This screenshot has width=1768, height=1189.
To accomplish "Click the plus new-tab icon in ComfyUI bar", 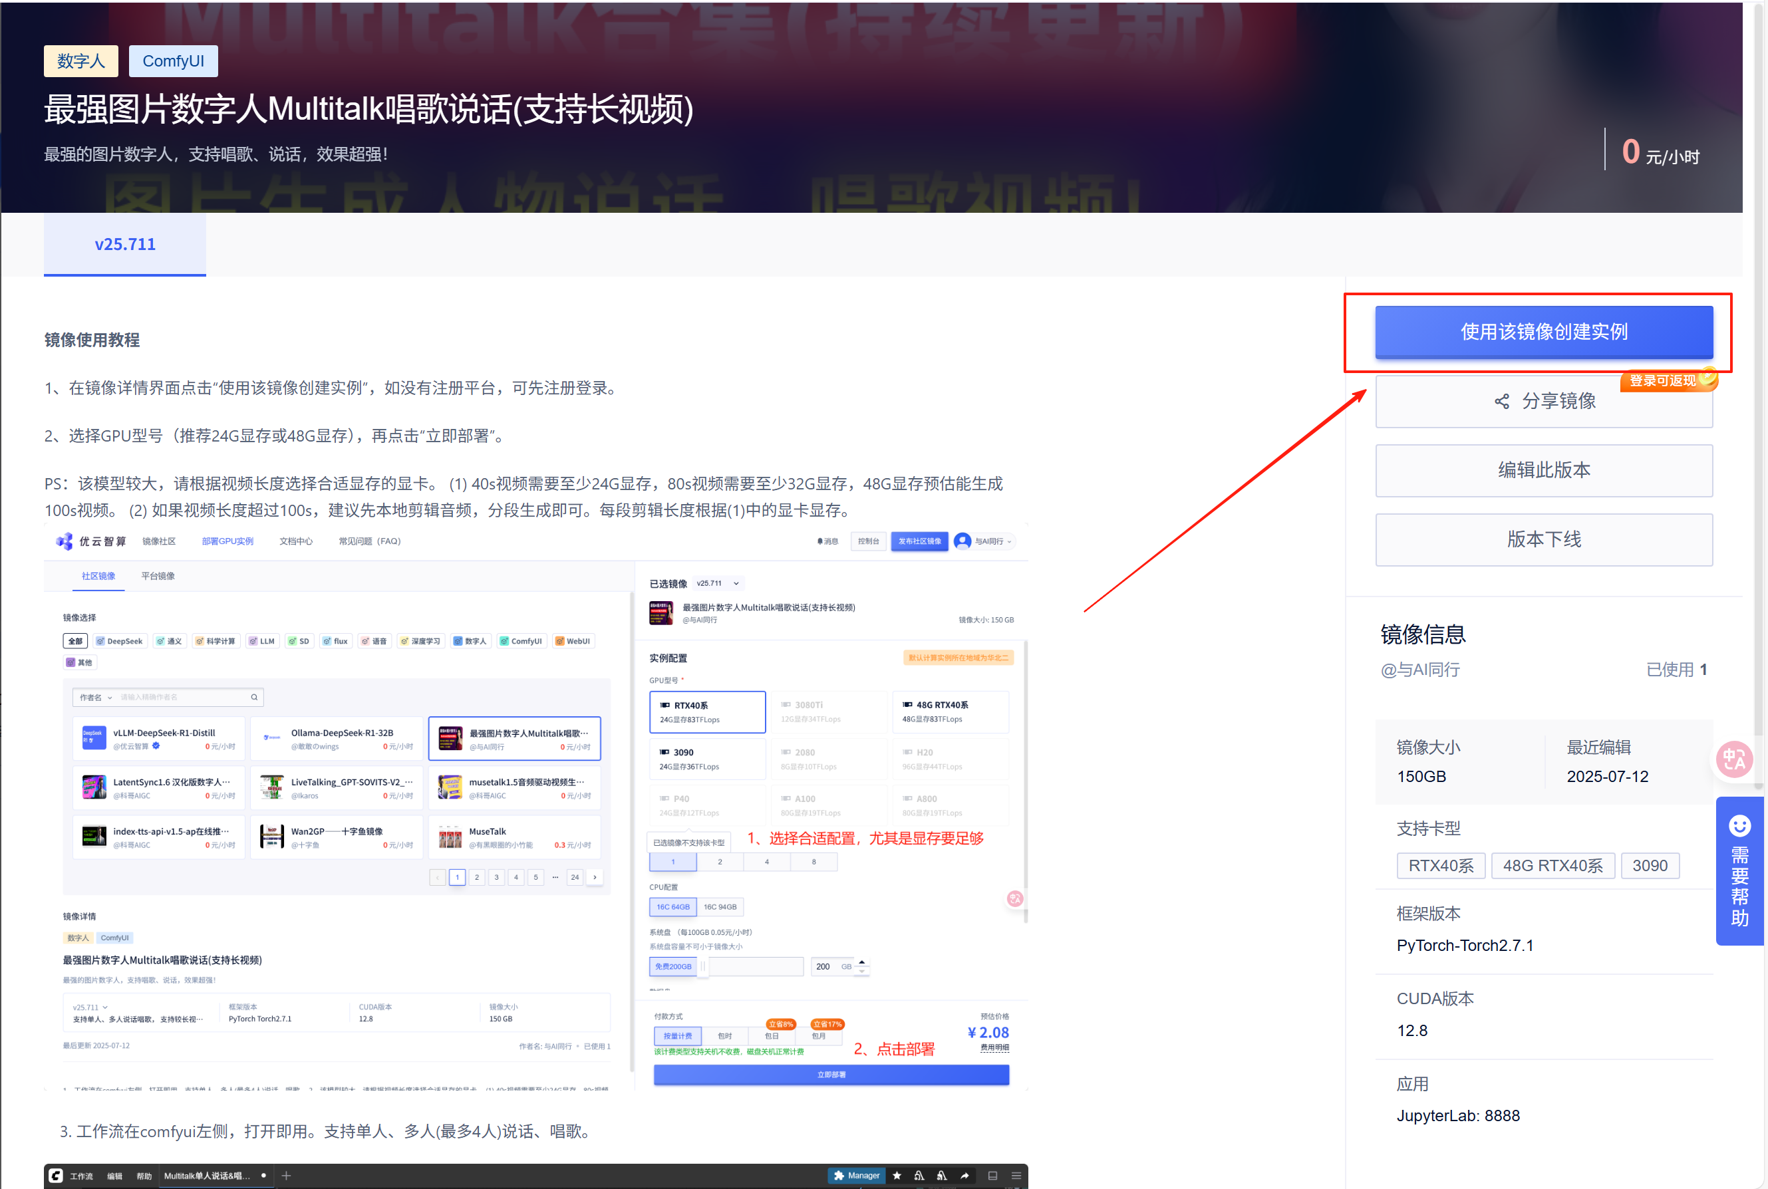I will pos(286,1175).
